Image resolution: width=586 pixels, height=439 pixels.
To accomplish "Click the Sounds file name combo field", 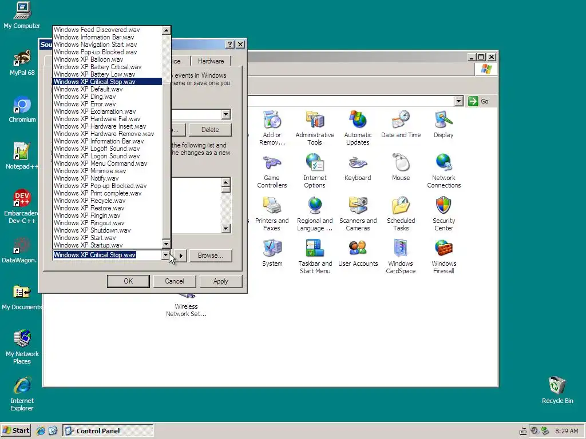I will pos(107,255).
